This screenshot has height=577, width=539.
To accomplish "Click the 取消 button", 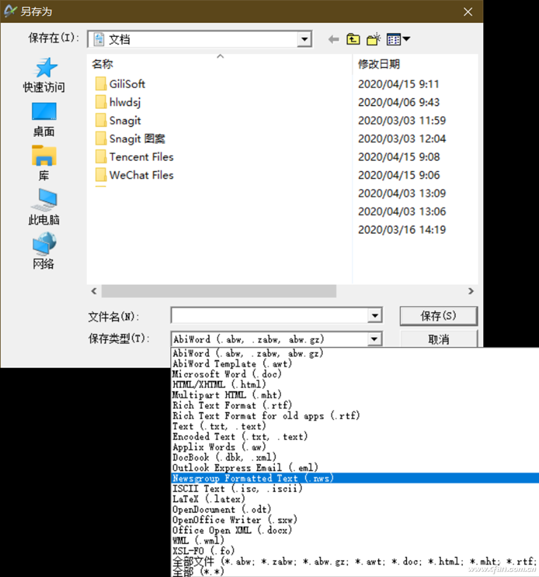I will (x=438, y=339).
